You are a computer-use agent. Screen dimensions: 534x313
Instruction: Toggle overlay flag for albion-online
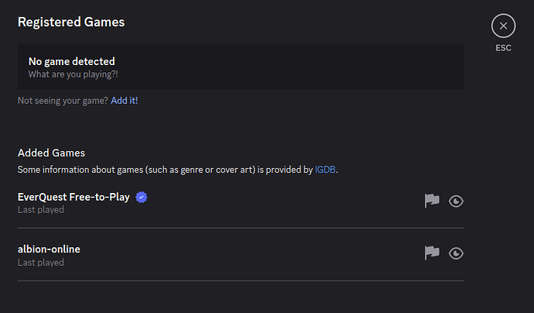[x=432, y=253]
